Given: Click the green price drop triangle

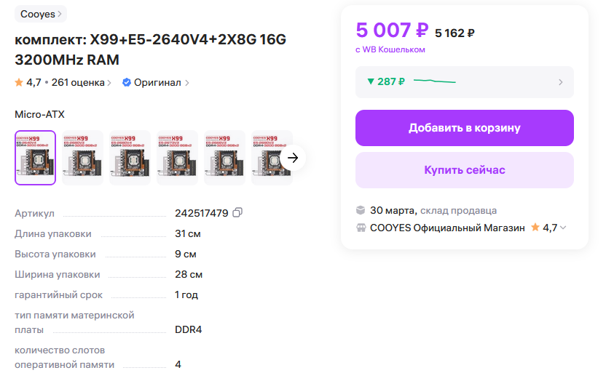Looking at the screenshot, I should click(371, 81).
